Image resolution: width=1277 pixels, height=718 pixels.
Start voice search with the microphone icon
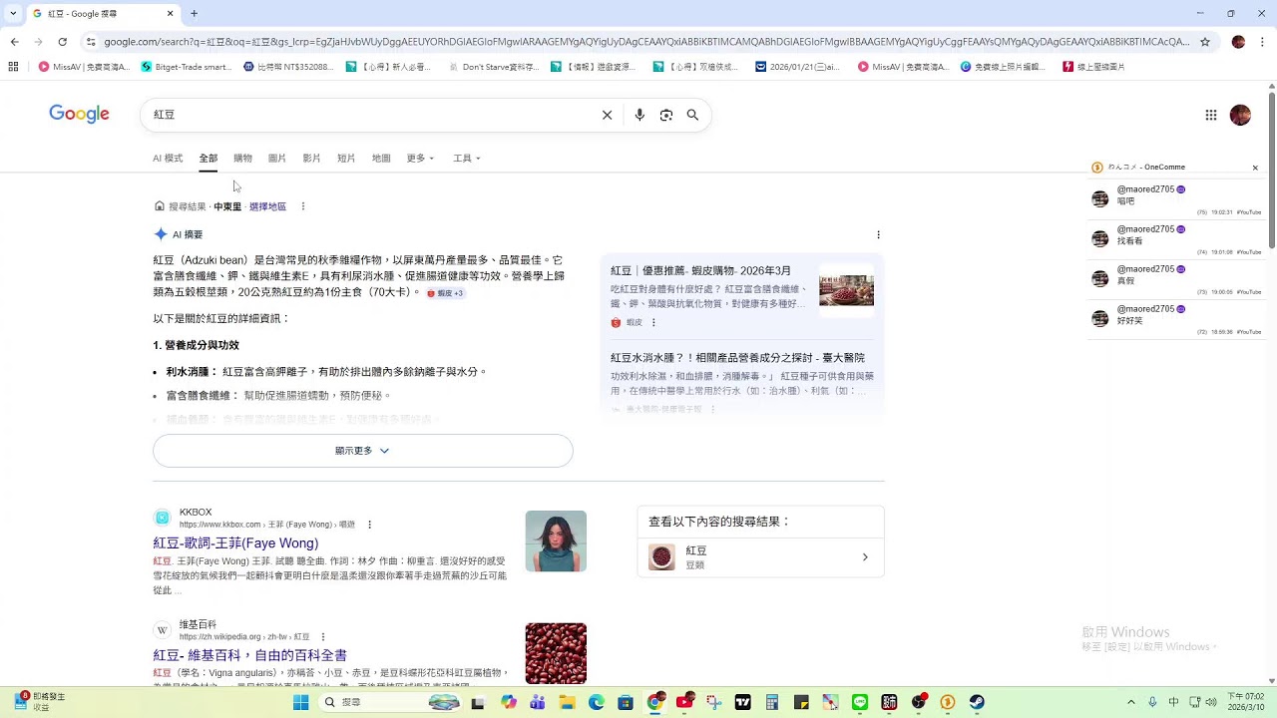click(x=639, y=115)
